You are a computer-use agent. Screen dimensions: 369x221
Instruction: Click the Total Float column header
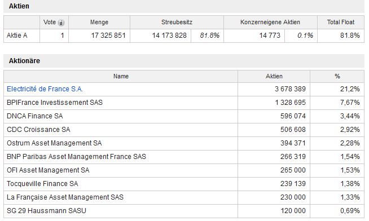(x=341, y=23)
